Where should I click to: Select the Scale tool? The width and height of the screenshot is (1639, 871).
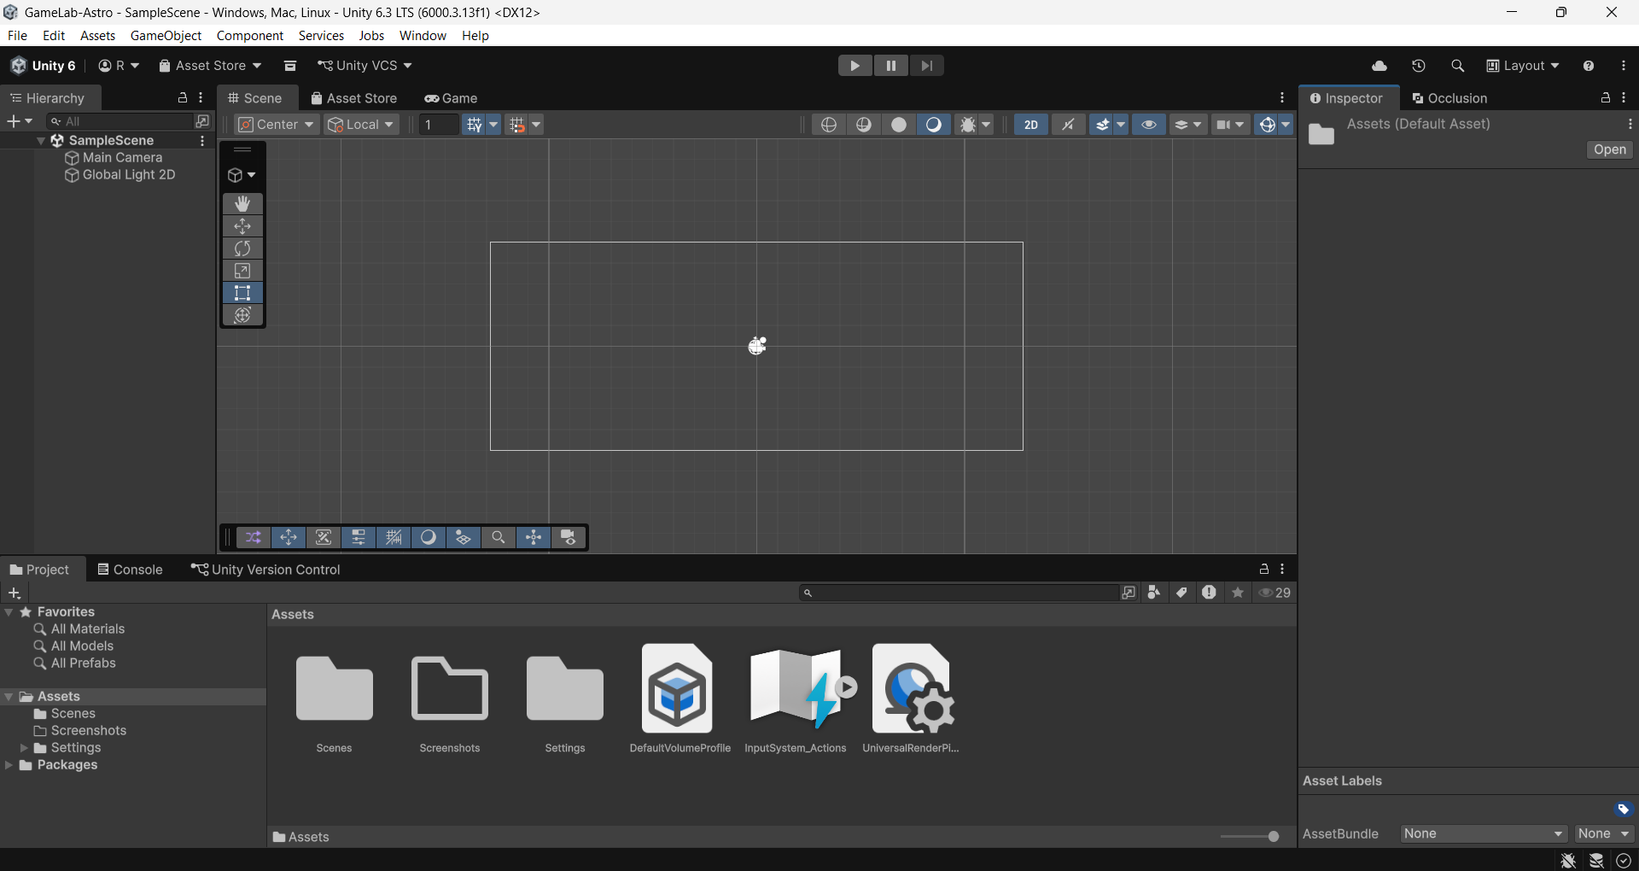(242, 271)
